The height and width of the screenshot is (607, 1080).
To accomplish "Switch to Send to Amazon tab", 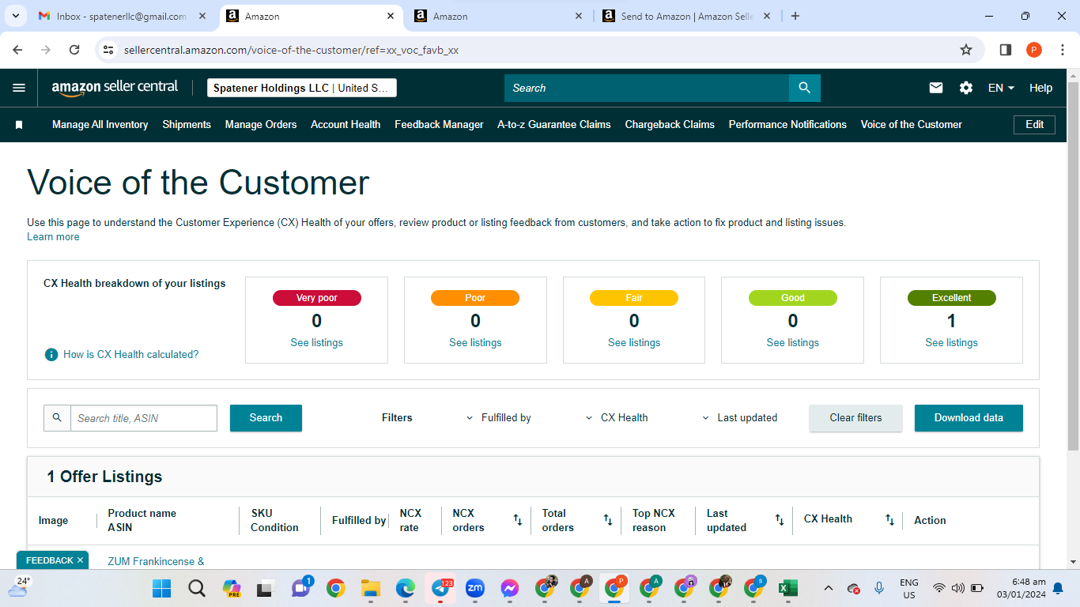I will pyautogui.click(x=686, y=16).
